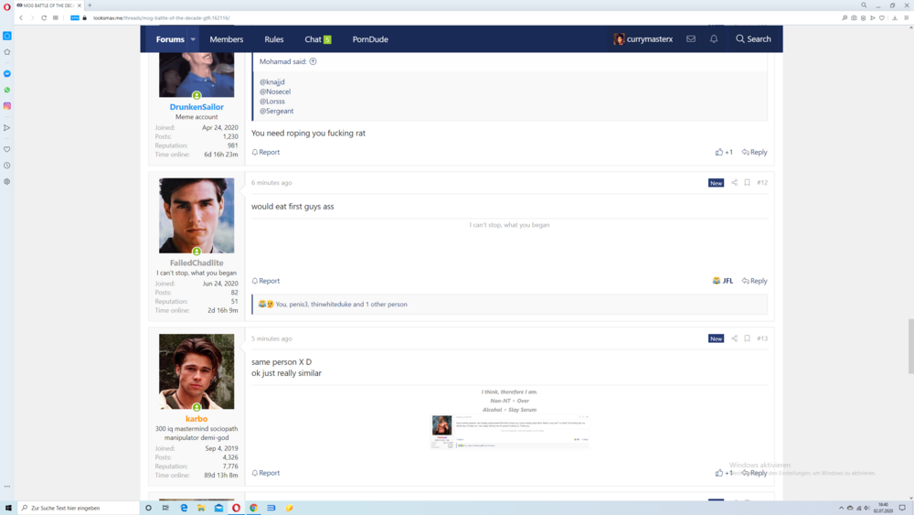Screen dimensions: 914x515
Task: Click the Windows taskbar search box
Action: coord(78,508)
